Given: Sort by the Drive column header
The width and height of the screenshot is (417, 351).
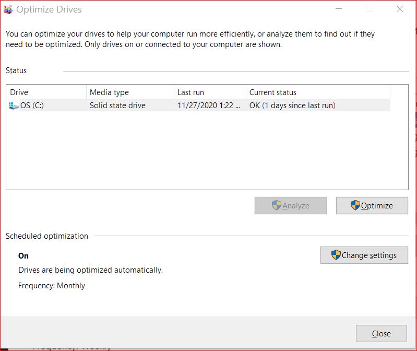Looking at the screenshot, I should coord(46,92).
